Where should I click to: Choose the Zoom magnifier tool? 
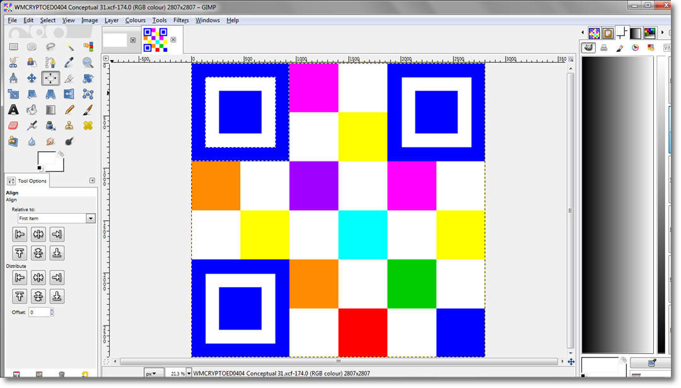[x=88, y=62]
